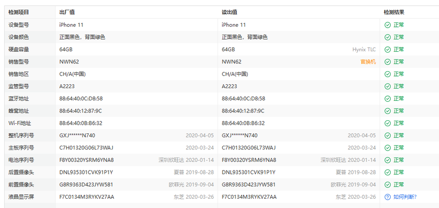Click NWN62 in the 出厂值 column
The image size is (439, 208).
69,62
